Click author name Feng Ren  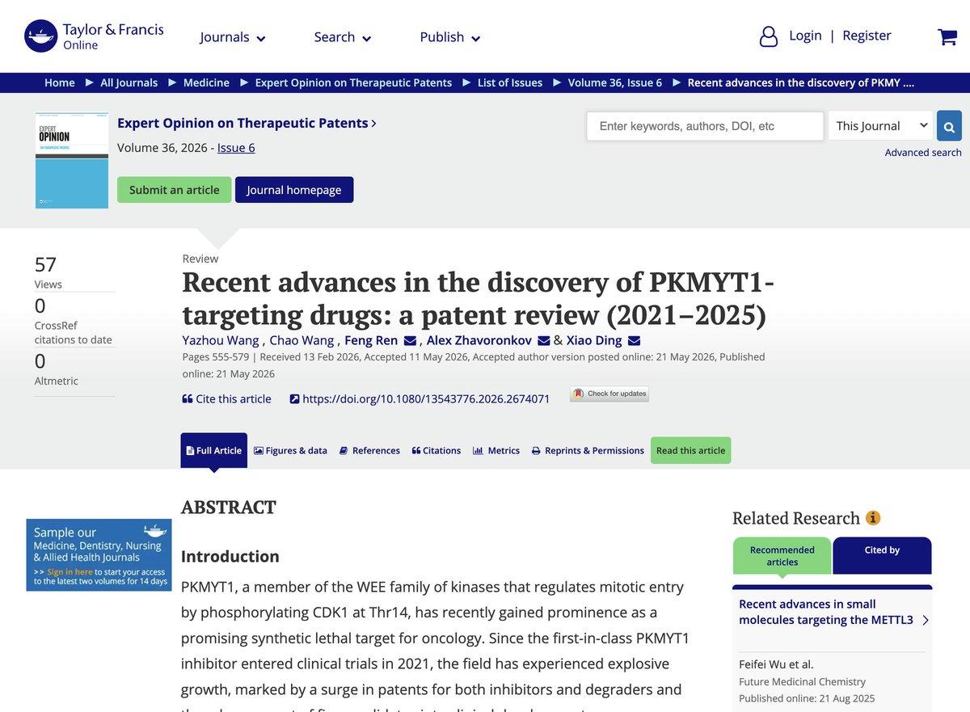tap(371, 340)
